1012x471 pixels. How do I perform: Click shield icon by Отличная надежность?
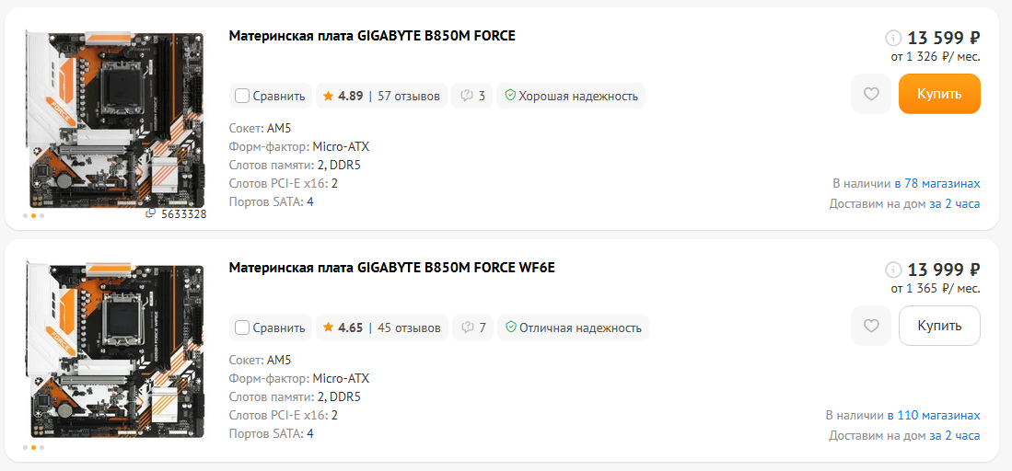coord(510,327)
